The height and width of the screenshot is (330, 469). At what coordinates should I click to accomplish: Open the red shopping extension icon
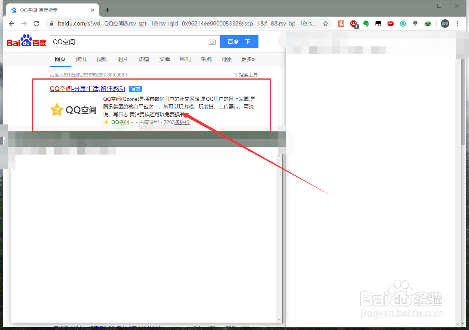point(341,24)
